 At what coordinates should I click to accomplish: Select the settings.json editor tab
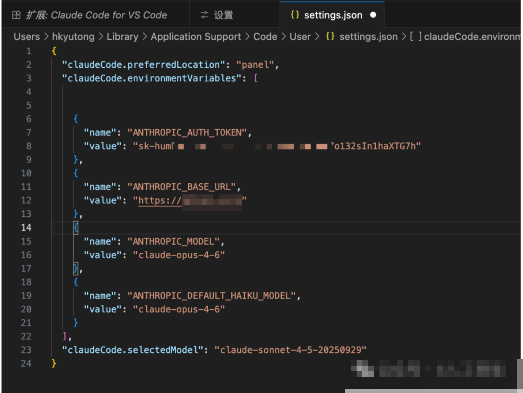(x=332, y=15)
